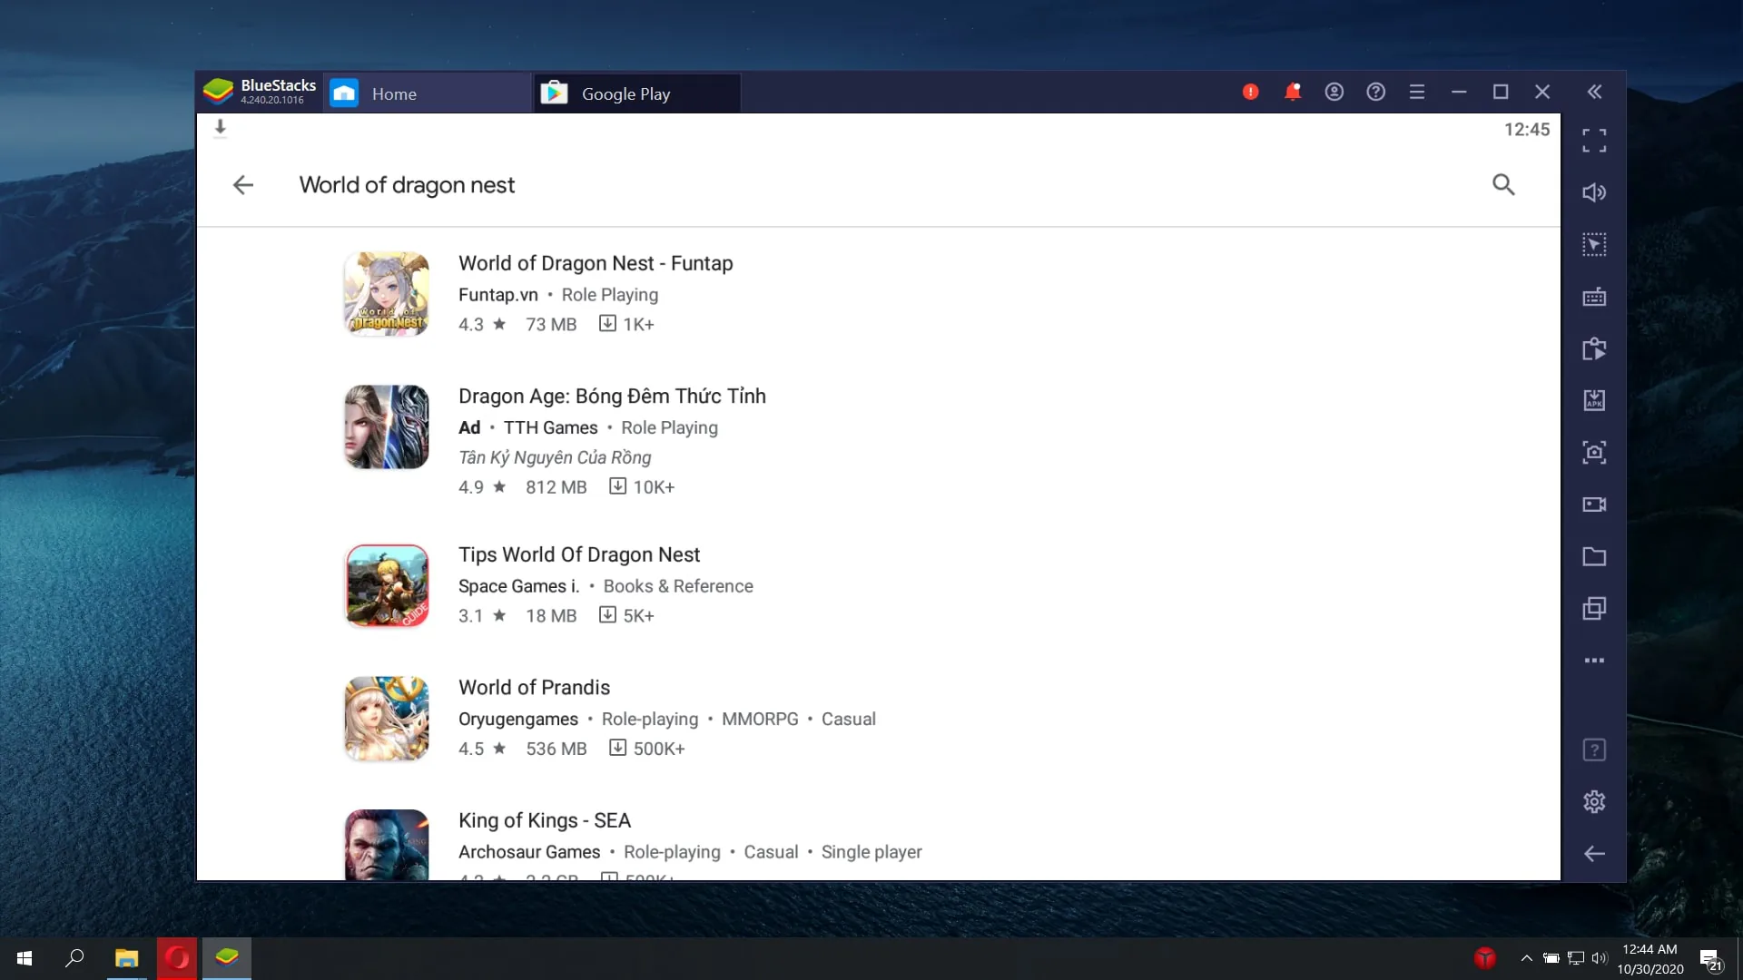The height and width of the screenshot is (980, 1743).
Task: Click the Install APK icon
Action: click(1594, 400)
